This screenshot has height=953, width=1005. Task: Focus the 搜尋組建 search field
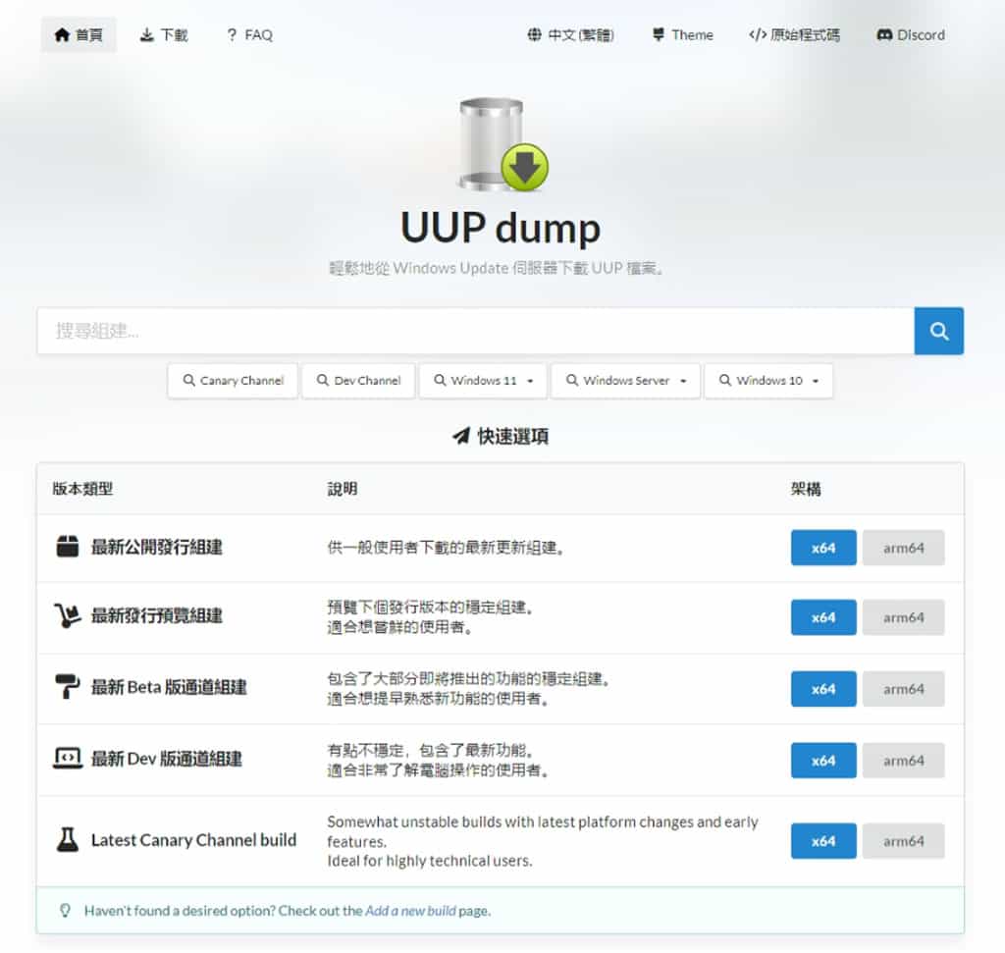[476, 331]
